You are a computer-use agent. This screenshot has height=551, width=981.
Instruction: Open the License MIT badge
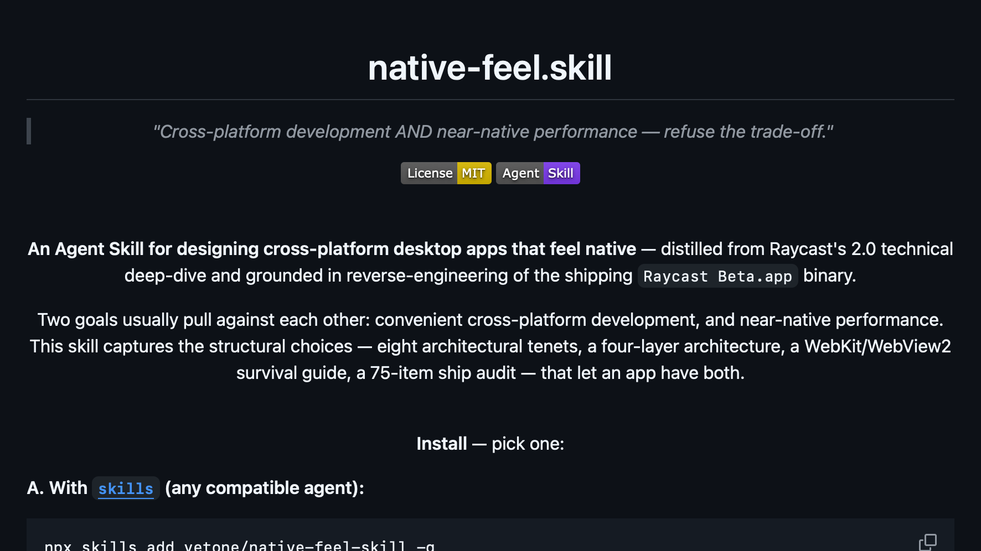(446, 173)
